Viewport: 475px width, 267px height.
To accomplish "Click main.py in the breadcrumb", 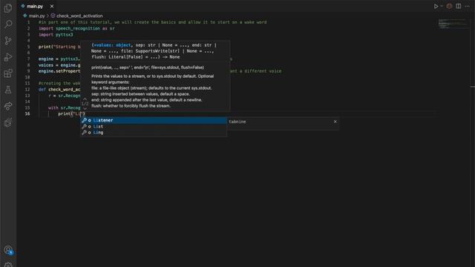I will (x=36, y=16).
